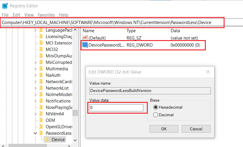This screenshot has height=147, width=243.
Task: Select the MCI32 folder icon
Action: click(41, 49)
